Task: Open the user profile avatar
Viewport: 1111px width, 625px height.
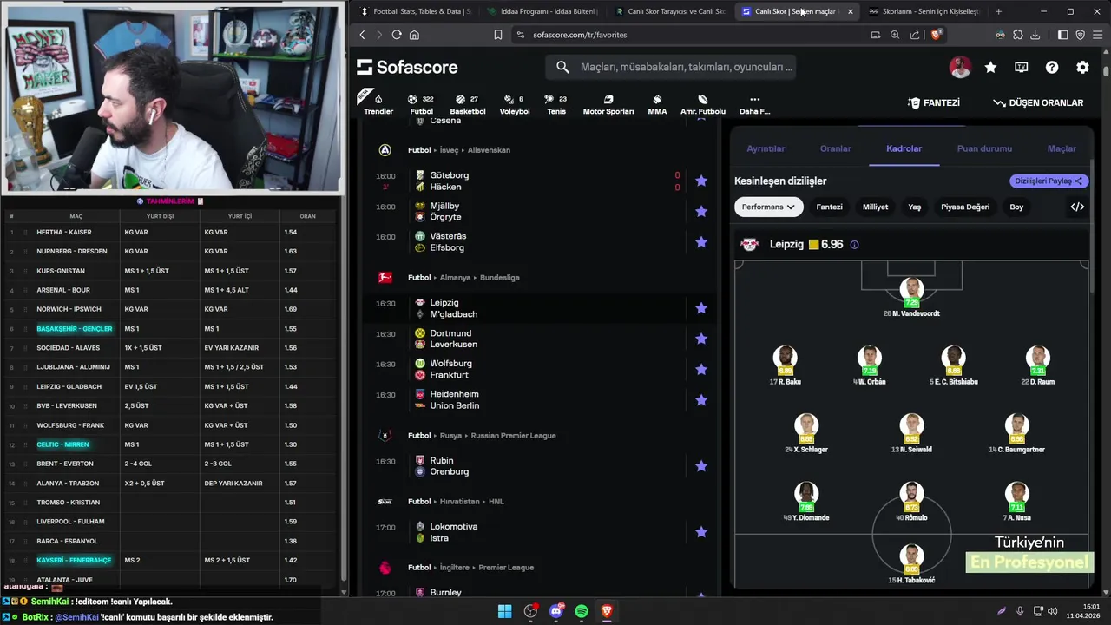Action: pyautogui.click(x=960, y=67)
